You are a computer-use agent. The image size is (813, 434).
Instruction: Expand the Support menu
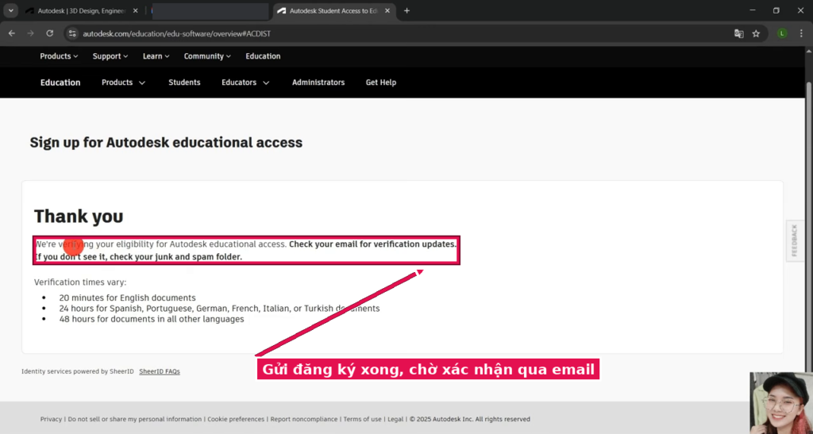pyautogui.click(x=110, y=56)
